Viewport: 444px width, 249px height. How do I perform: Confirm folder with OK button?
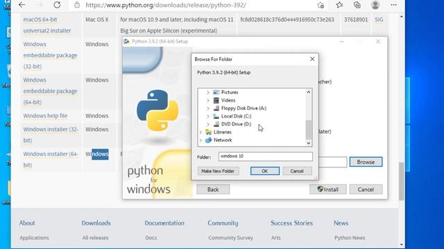(265, 171)
